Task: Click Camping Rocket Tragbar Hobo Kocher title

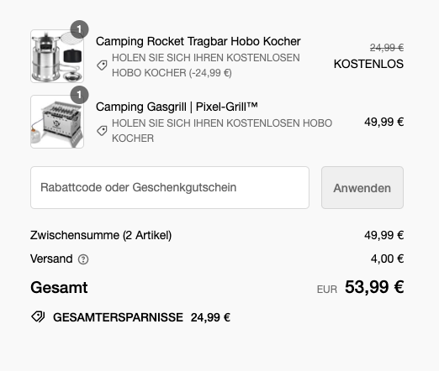Action: click(198, 41)
